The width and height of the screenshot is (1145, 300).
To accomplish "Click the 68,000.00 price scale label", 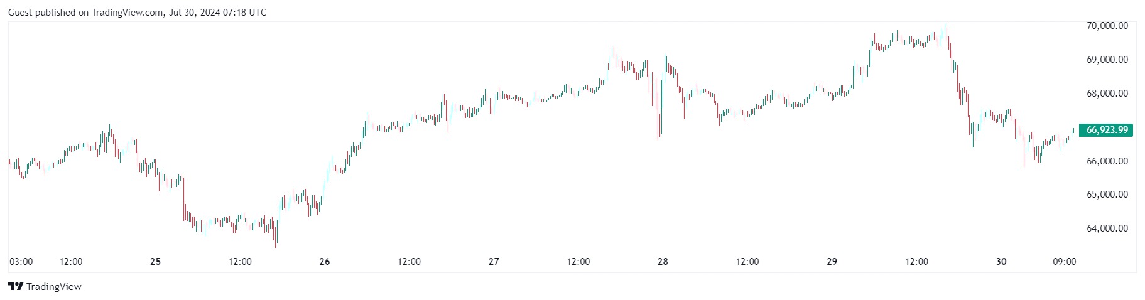I will (1107, 94).
